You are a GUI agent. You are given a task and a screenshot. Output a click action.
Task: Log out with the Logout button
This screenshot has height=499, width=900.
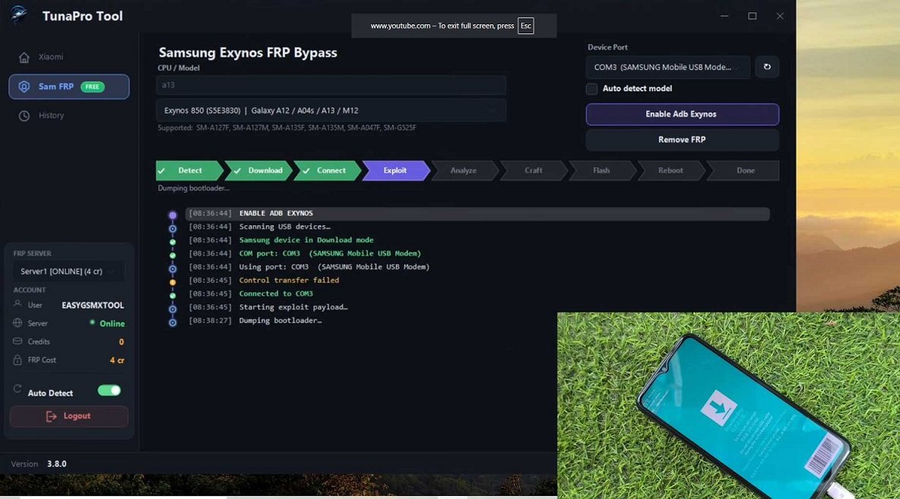pyautogui.click(x=69, y=416)
